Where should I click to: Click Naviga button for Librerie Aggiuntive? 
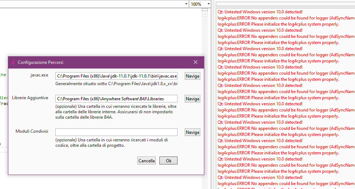pos(192,99)
